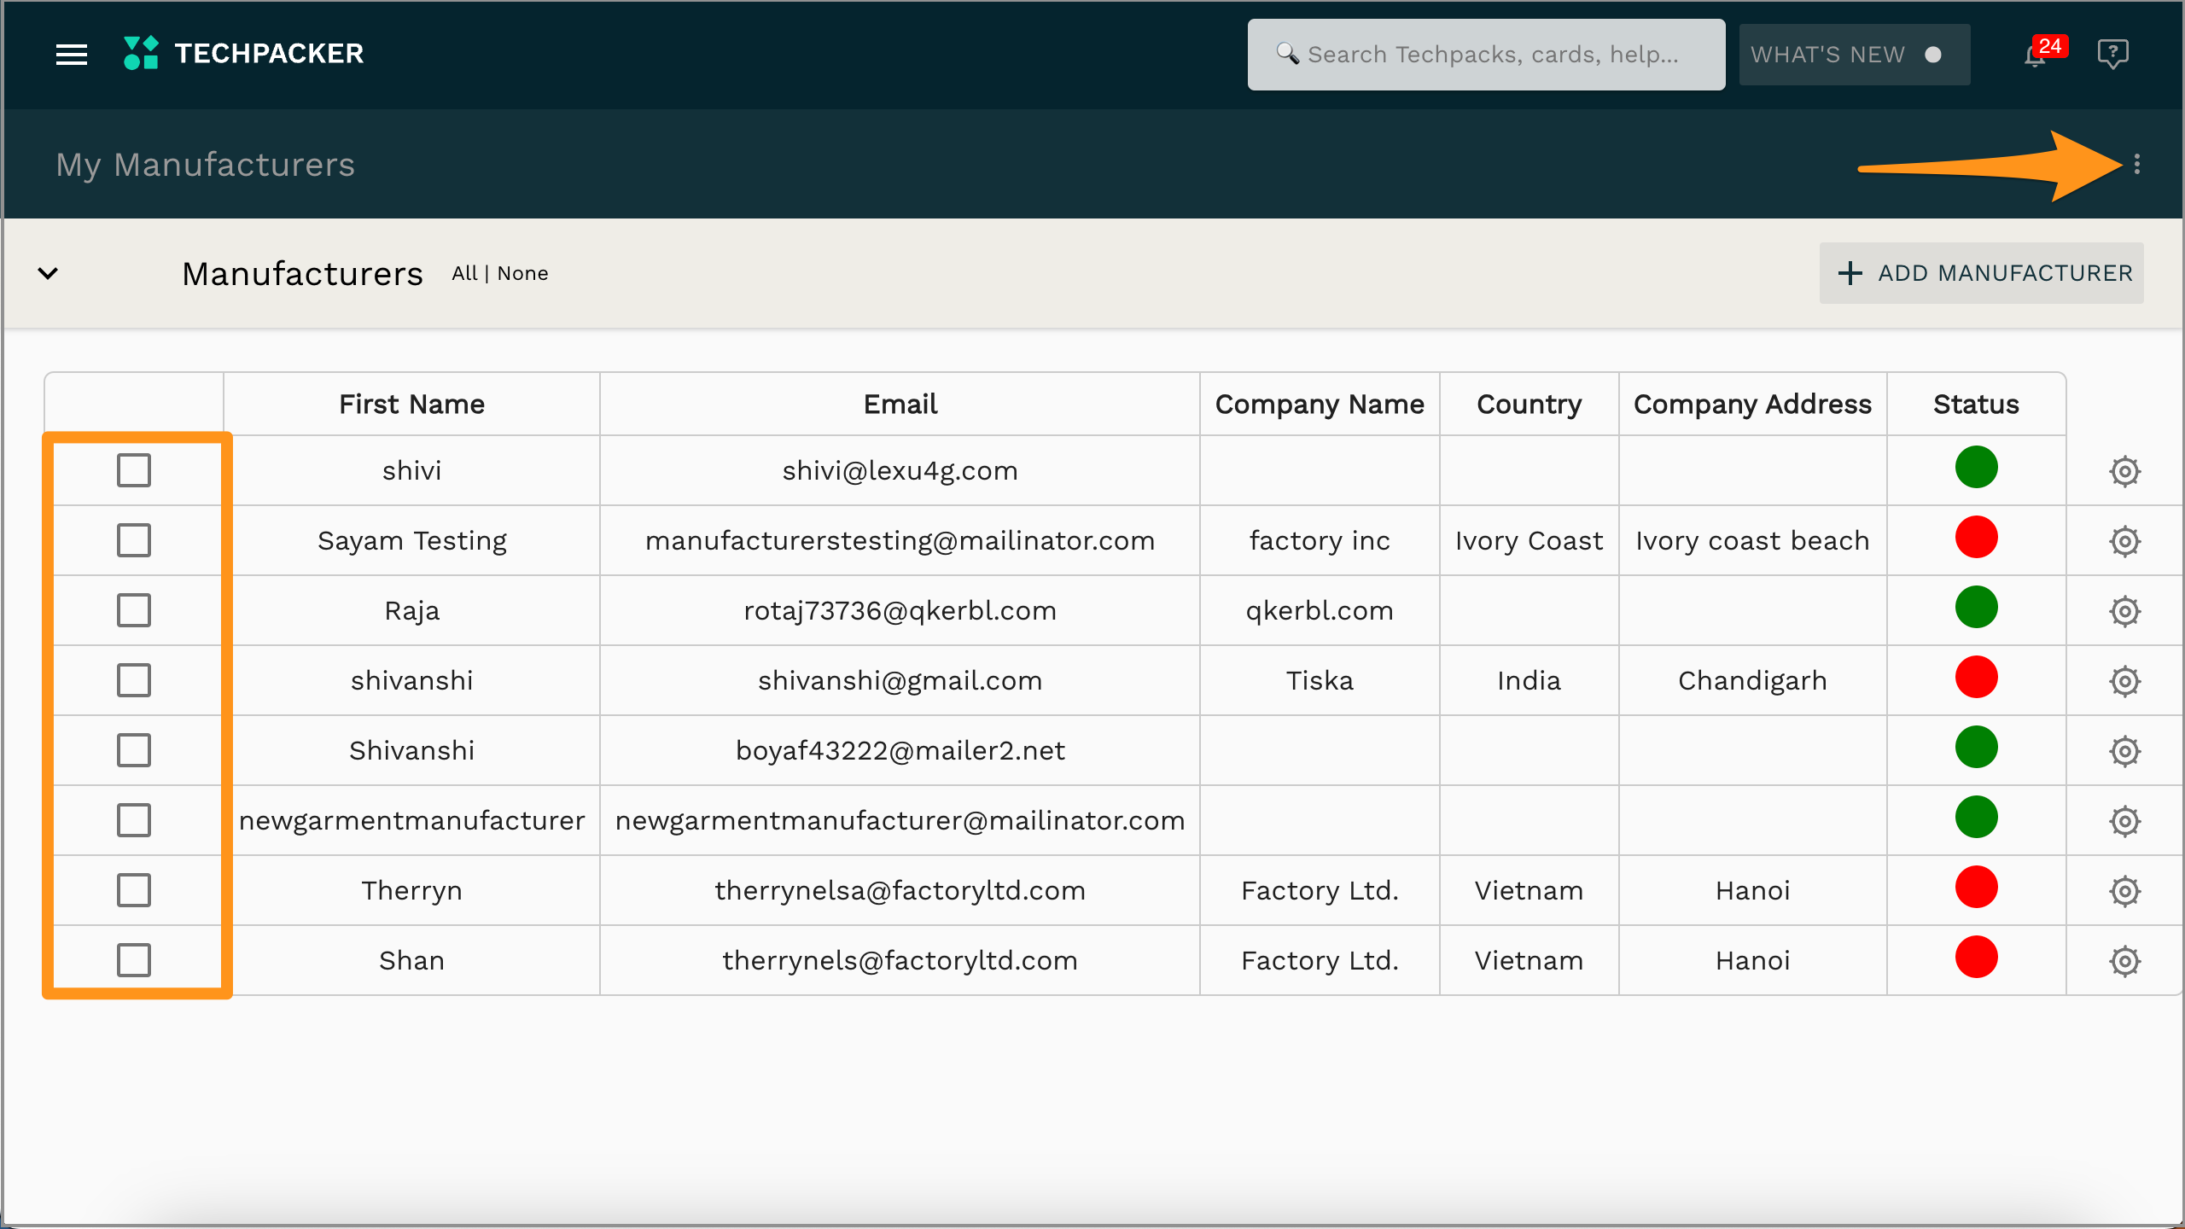Click newgarmentmanufacturer@mailinator.com email cell

900,821
